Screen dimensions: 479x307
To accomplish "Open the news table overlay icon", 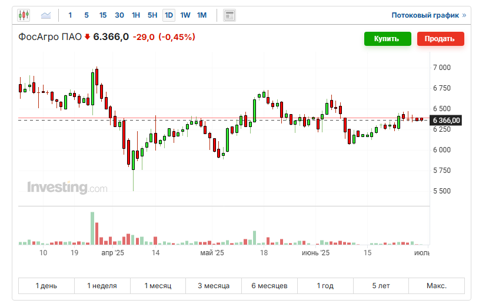I will tap(229, 15).
